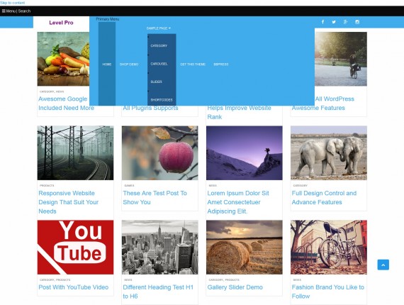Click Games tag above Test Post title
Viewport: 404px width, 305px height.
tap(129, 185)
